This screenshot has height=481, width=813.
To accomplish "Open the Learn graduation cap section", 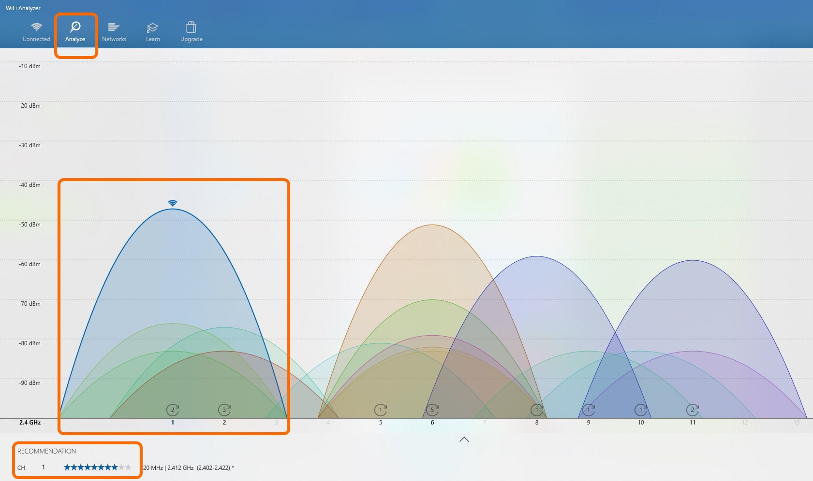I will 153,28.
